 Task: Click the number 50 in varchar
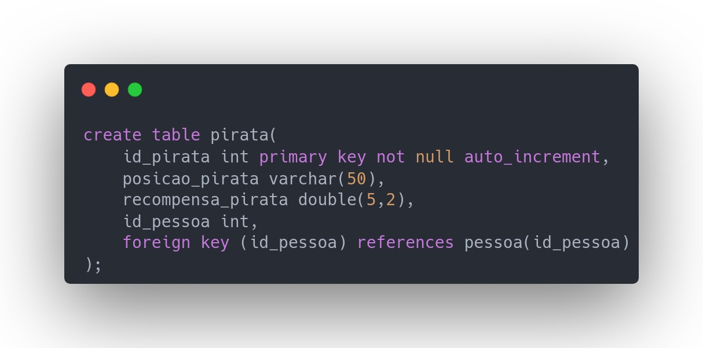click(x=356, y=179)
